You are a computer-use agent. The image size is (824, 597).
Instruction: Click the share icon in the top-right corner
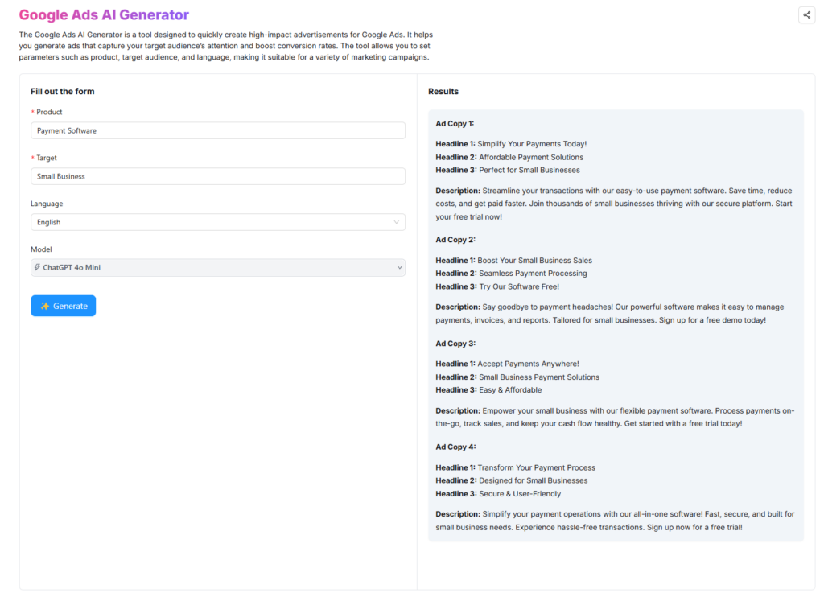pyautogui.click(x=806, y=15)
